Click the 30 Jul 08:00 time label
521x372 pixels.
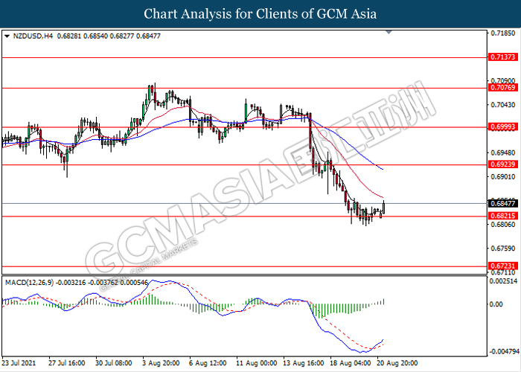[113, 363]
